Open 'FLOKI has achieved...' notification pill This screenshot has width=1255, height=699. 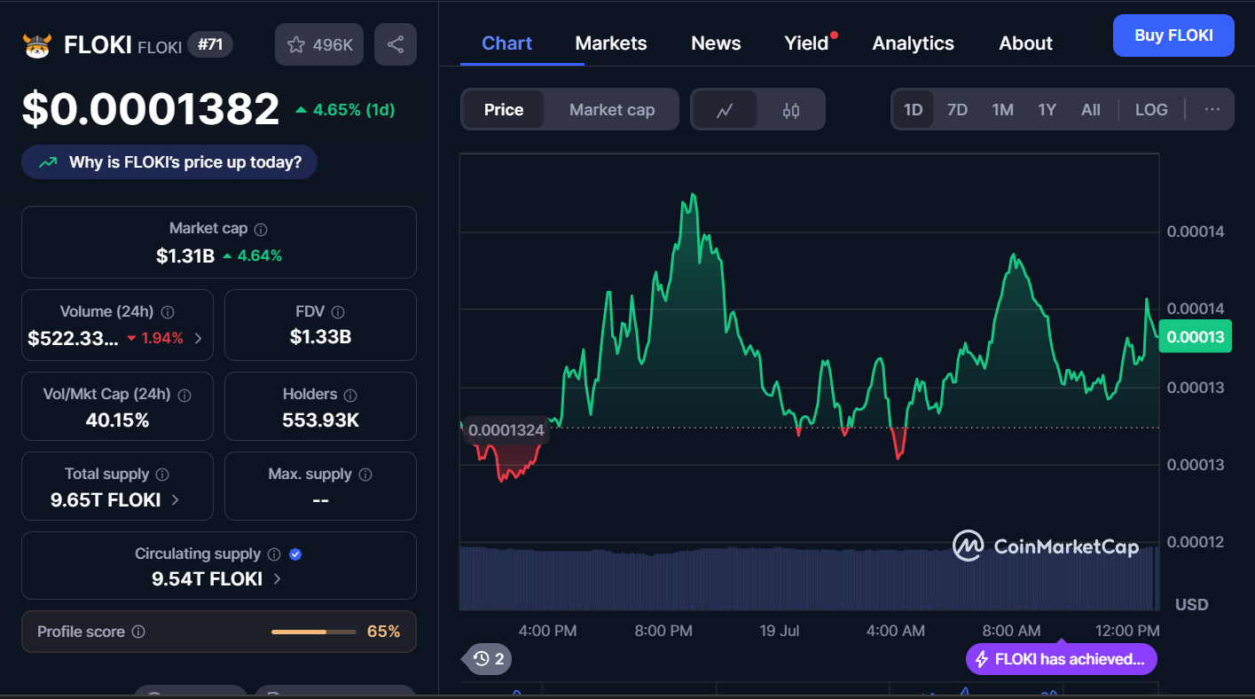coord(1062,659)
